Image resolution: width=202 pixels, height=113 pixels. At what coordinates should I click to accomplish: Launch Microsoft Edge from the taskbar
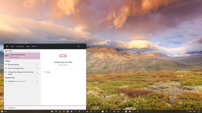tap(56, 111)
